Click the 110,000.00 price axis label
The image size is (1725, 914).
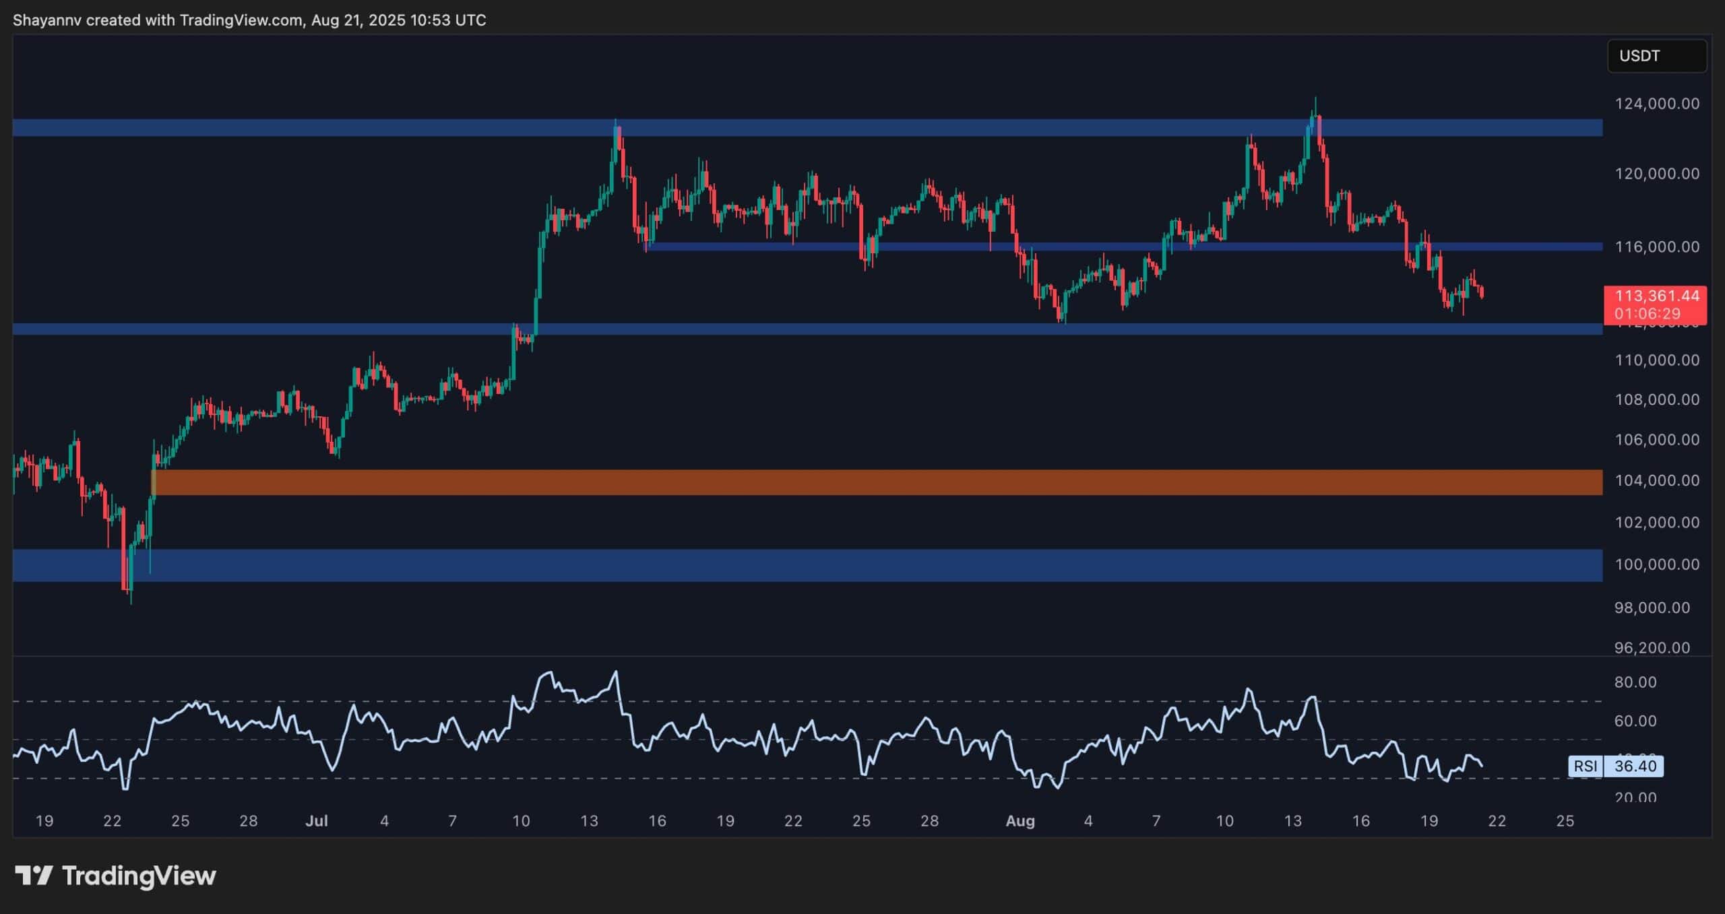tap(1656, 360)
